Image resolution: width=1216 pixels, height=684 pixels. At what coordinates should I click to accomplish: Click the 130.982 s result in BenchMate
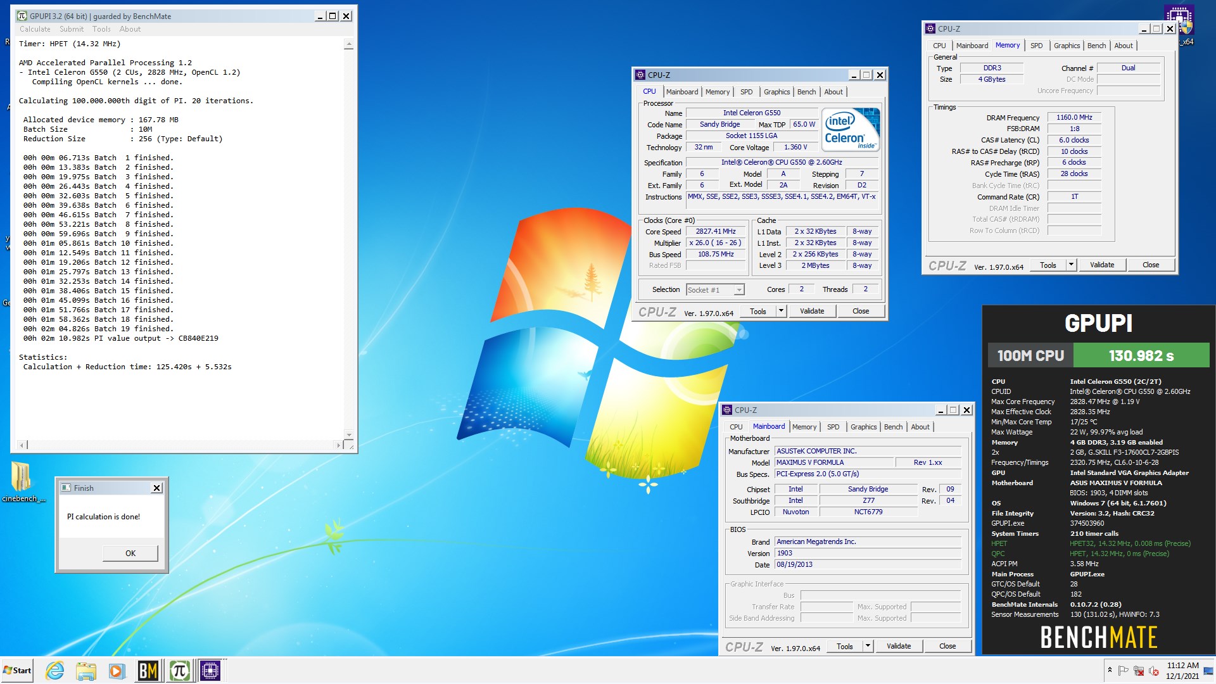coord(1141,355)
